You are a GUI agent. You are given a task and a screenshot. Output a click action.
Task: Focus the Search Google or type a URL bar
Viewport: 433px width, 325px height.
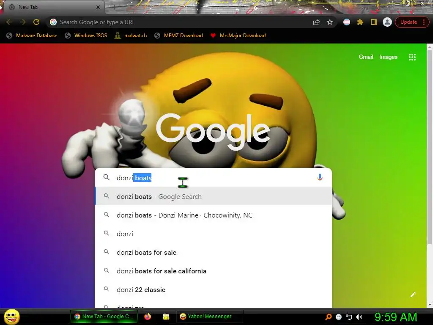coord(182,22)
